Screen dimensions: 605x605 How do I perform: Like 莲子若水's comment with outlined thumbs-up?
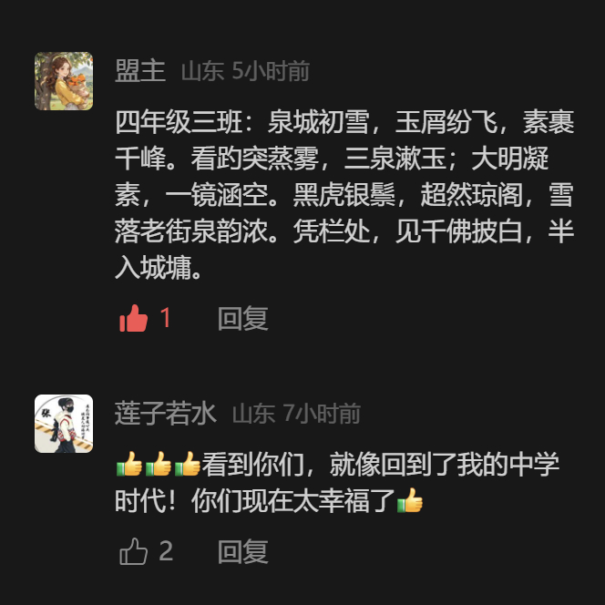[x=134, y=551]
